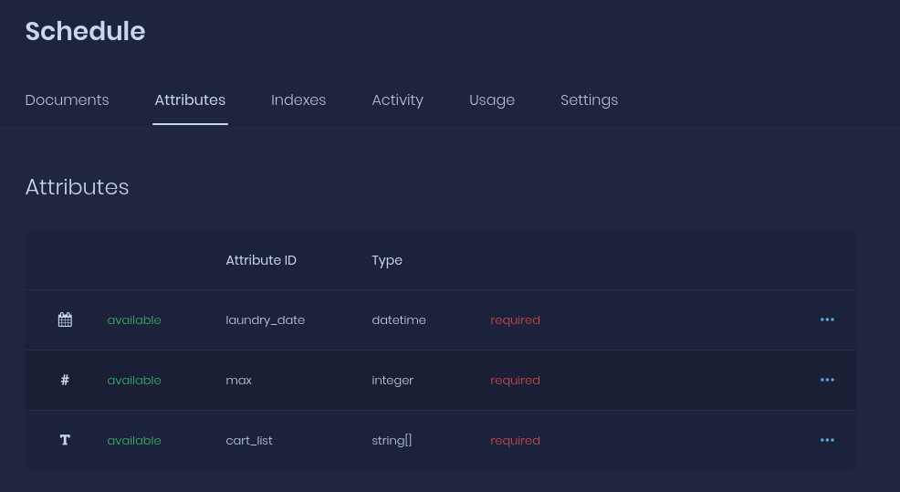
Task: Open the Indexes tab
Action: click(298, 99)
